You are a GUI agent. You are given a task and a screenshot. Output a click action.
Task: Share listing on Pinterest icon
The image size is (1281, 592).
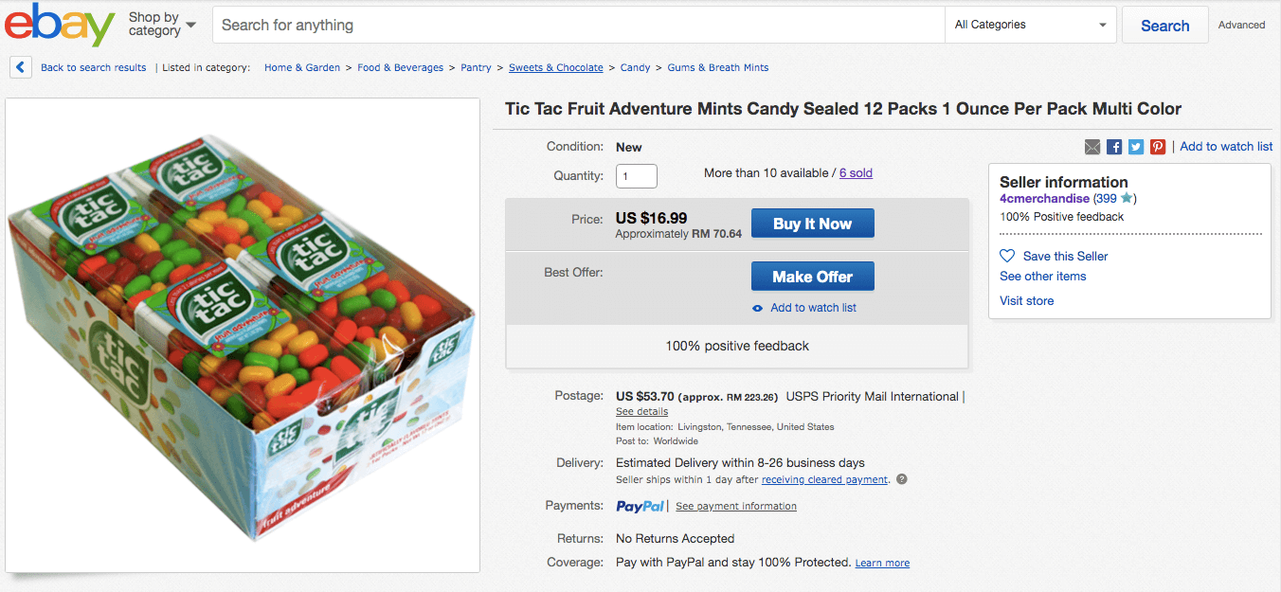[1158, 147]
